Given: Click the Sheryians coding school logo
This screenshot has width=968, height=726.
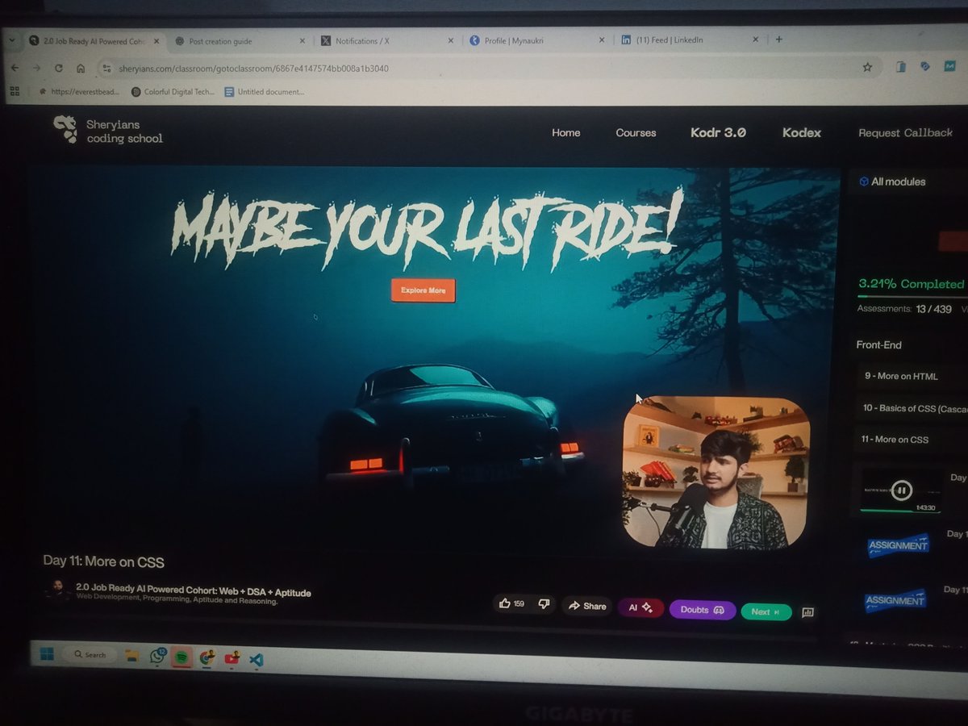Looking at the screenshot, I should pos(106,129).
